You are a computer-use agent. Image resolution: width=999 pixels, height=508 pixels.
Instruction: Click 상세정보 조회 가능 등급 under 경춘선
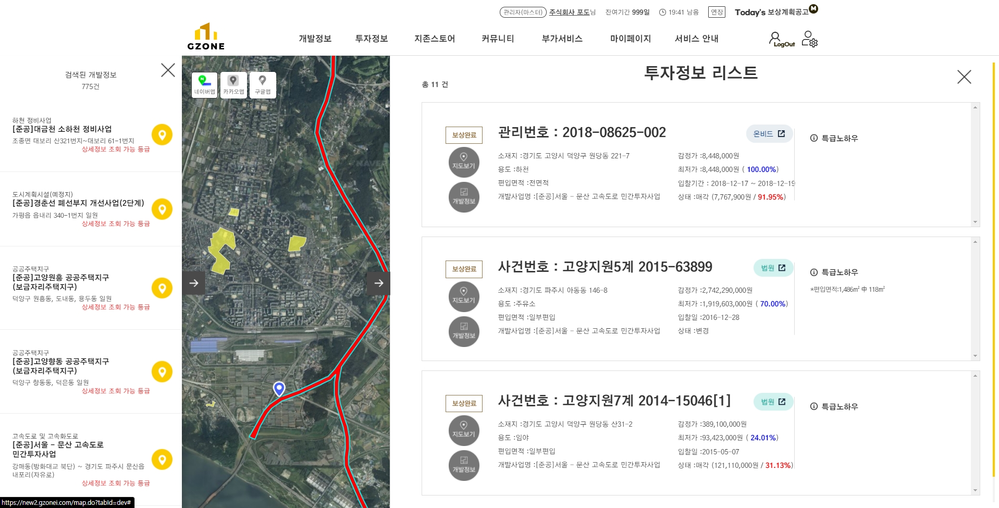(x=116, y=224)
